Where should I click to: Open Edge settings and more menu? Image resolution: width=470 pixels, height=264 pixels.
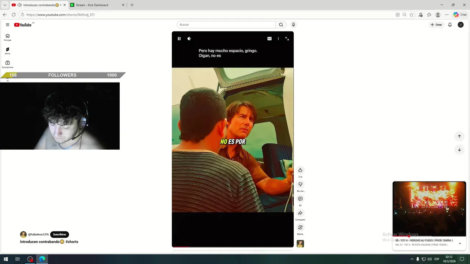tap(446, 15)
